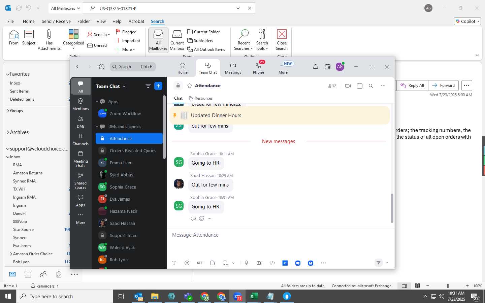
Task: Open Shared spaces in Zoom sidebar
Action: coord(80,181)
